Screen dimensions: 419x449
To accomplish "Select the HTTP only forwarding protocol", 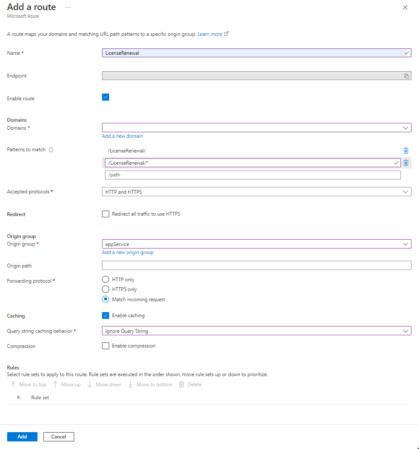I will coord(105,279).
